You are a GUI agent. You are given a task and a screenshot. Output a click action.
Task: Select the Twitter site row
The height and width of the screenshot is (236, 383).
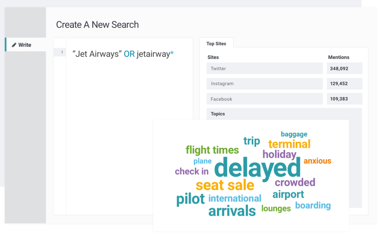click(264, 68)
